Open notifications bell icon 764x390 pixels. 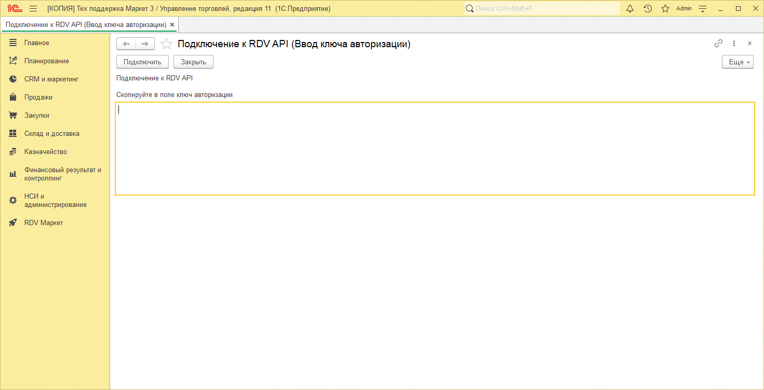[x=630, y=8]
